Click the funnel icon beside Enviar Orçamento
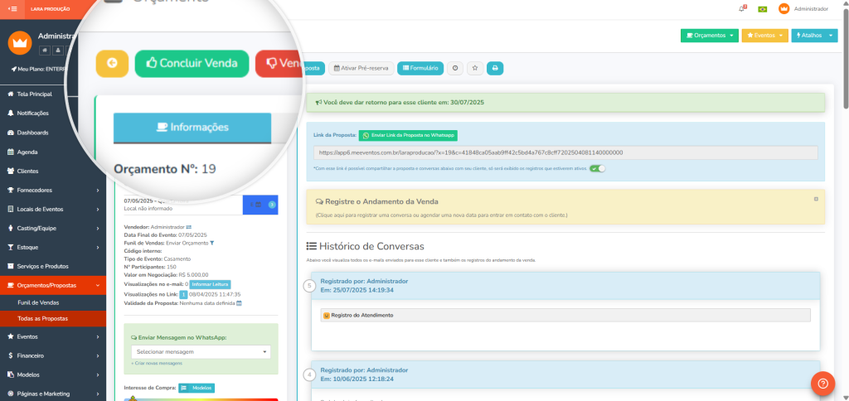The width and height of the screenshot is (849, 401). pos(212,243)
